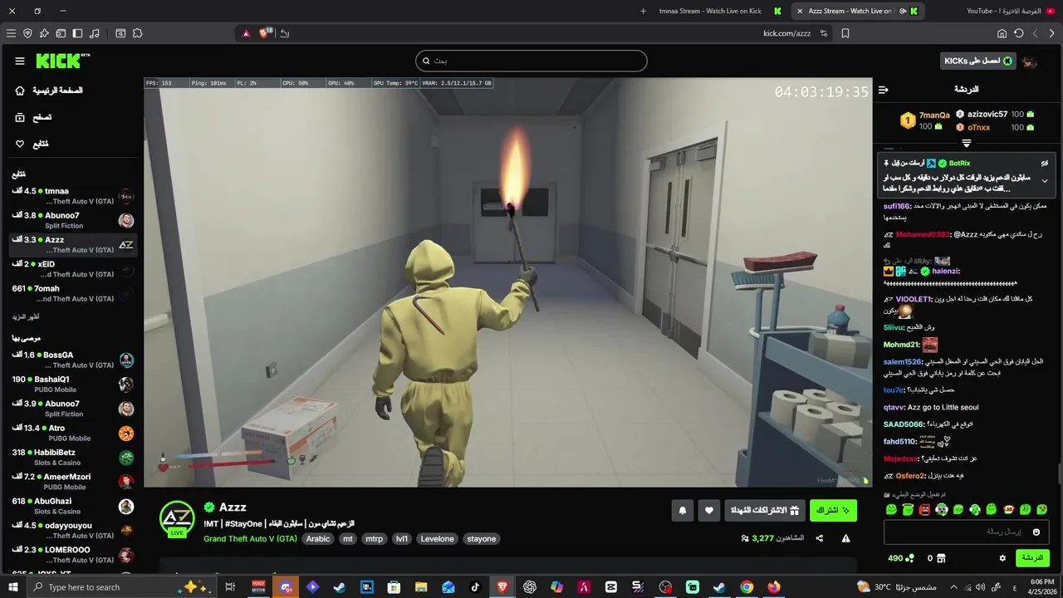Click Windows Start button

[x=14, y=587]
